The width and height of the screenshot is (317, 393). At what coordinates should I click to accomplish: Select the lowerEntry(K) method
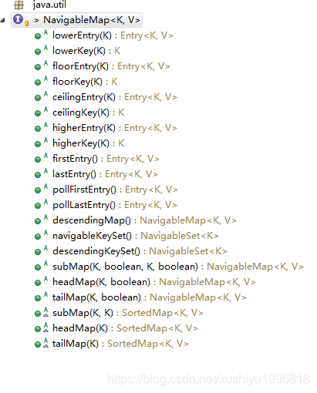pos(113,35)
